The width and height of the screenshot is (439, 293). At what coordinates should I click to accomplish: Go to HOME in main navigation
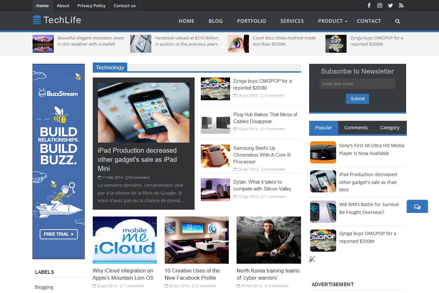tap(186, 21)
